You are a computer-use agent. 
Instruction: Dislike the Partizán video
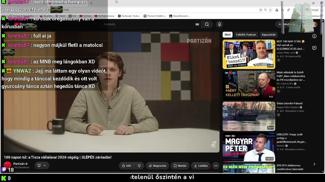139,166
